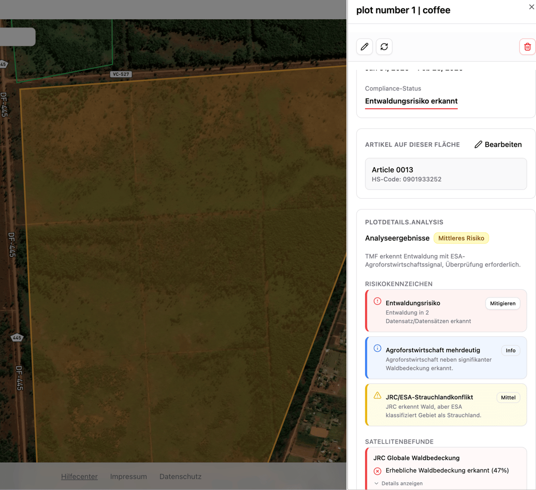536x490 pixels.
Task: Click the Agroforstwirtschaft mehrdeutig card title
Action: click(433, 350)
